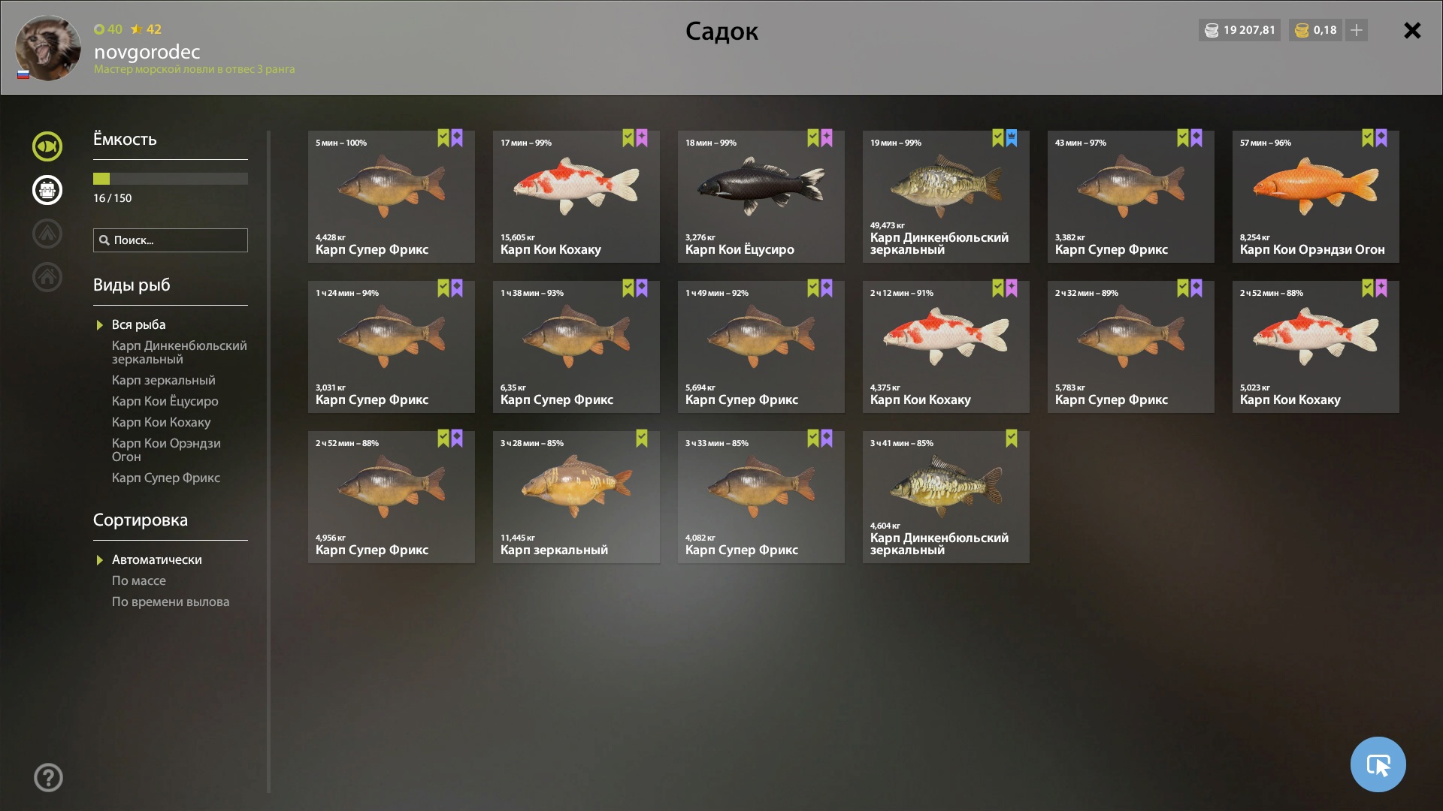This screenshot has width=1443, height=811.
Task: Sort by По времени вылова
Action: [x=171, y=601]
